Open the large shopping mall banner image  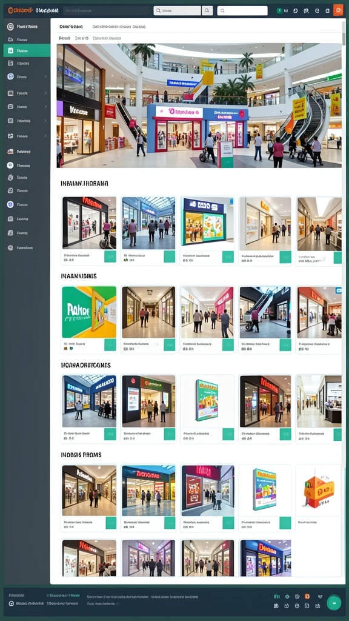pyautogui.click(x=199, y=106)
